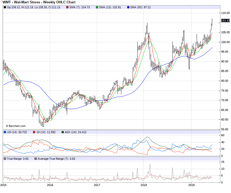This screenshot has width=231, height=193.
Task: Click the 90.00 price axis label
Action: pos(225,61)
